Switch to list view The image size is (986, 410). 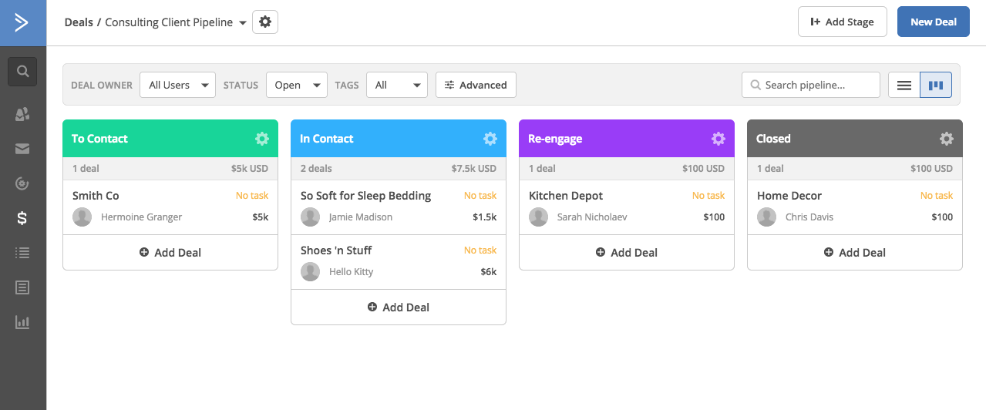pyautogui.click(x=904, y=85)
